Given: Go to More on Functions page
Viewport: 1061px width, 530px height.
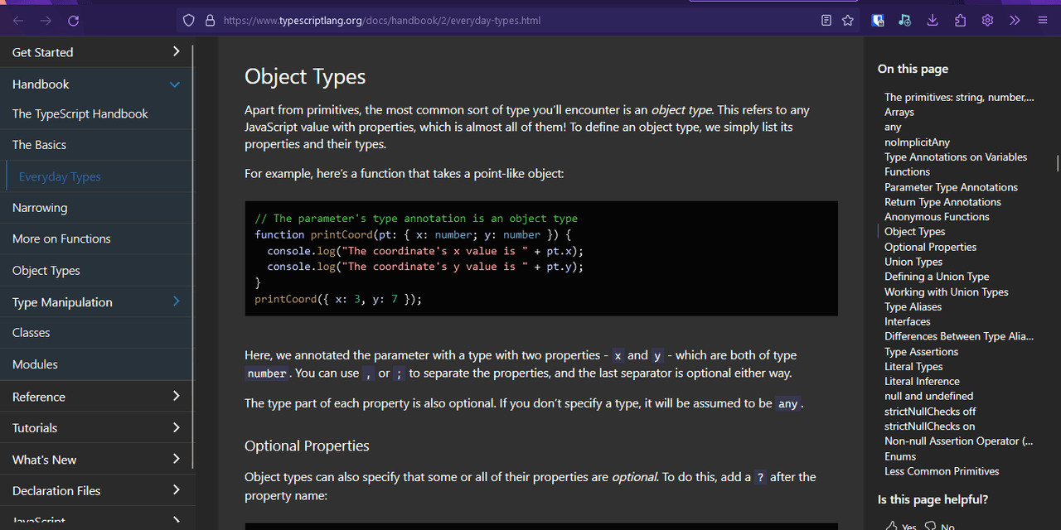Looking at the screenshot, I should click(x=61, y=238).
